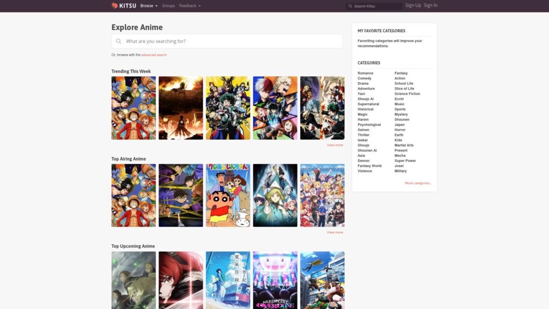Click the Kitsu logo in the header
549x309 pixels.
[124, 6]
